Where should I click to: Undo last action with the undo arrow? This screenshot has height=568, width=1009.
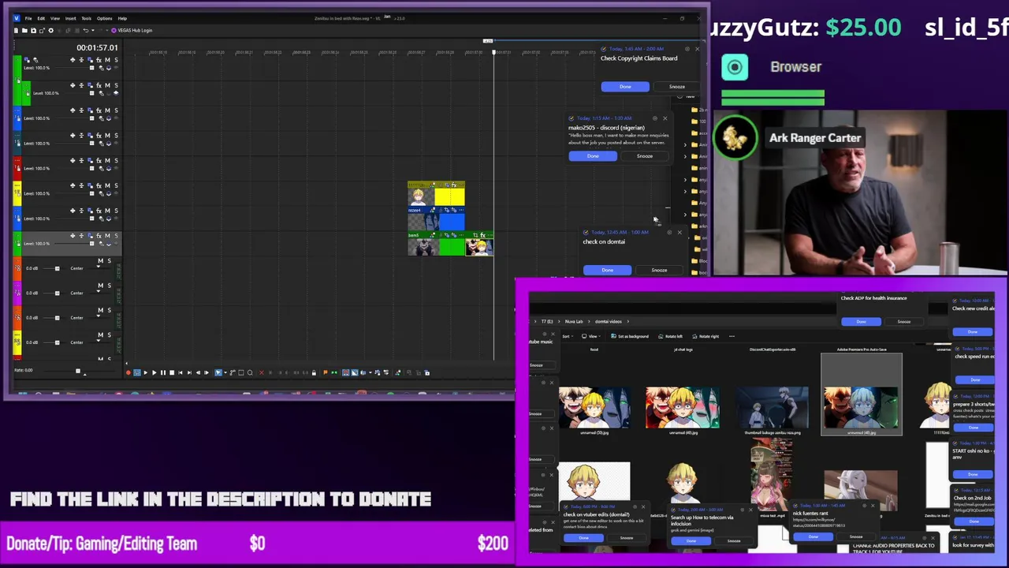pyautogui.click(x=86, y=30)
